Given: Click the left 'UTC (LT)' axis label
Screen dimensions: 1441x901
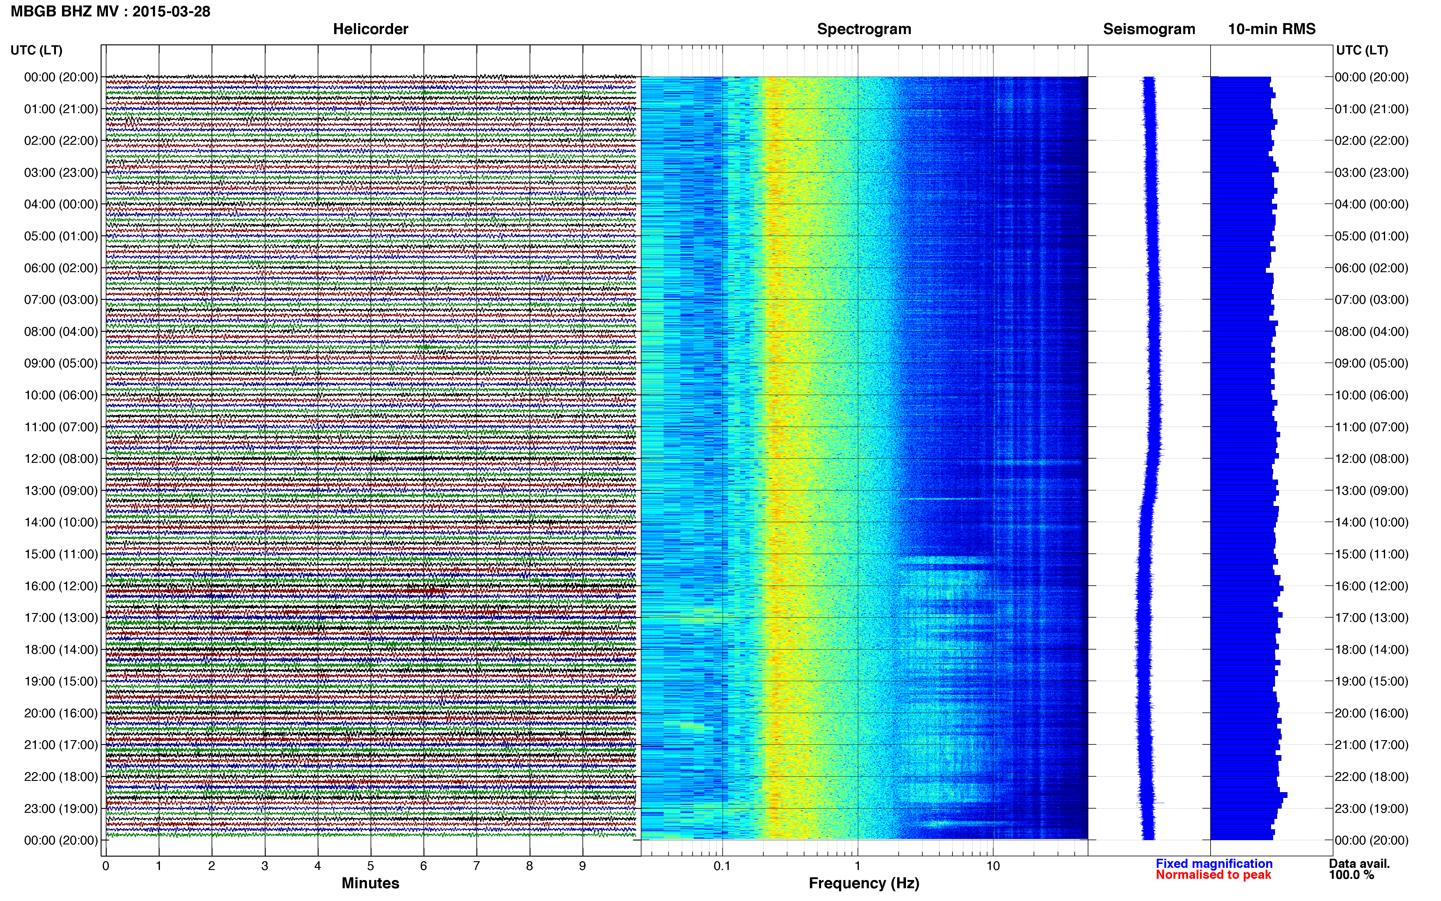Looking at the screenshot, I should (x=36, y=50).
